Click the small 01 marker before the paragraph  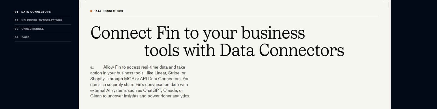(x=92, y=68)
